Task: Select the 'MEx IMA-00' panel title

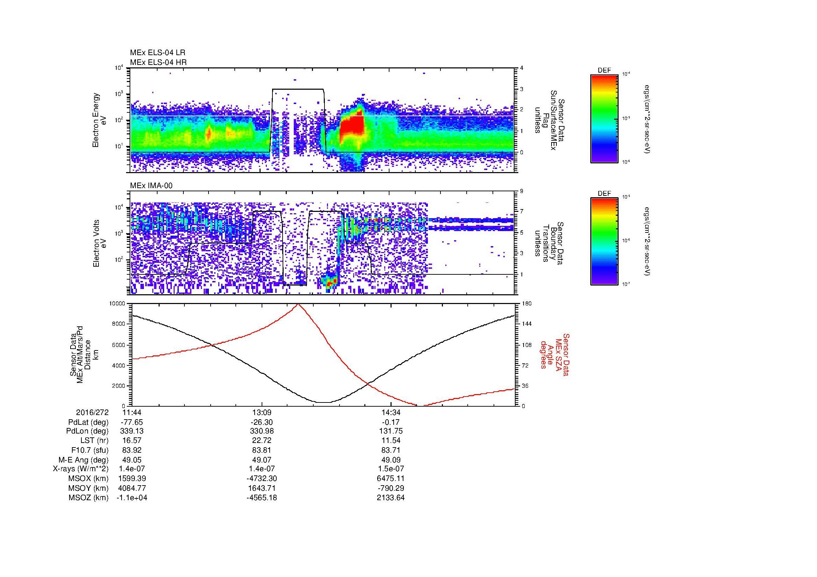Action: 151,186
